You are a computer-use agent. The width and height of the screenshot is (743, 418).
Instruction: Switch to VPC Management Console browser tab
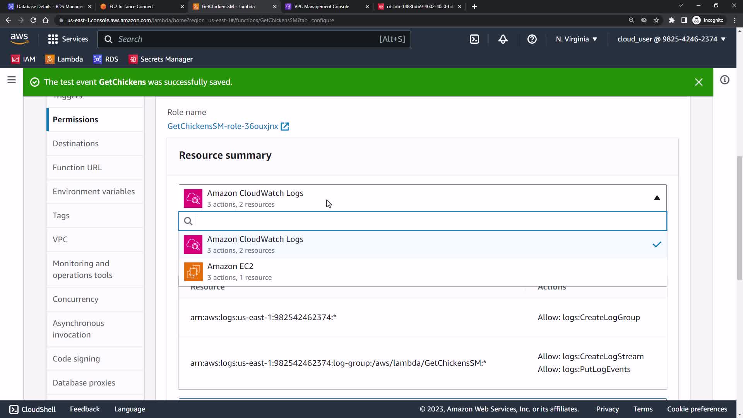321,7
